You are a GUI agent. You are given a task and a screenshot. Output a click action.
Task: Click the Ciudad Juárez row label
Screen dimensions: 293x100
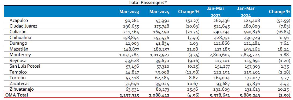(23, 26)
